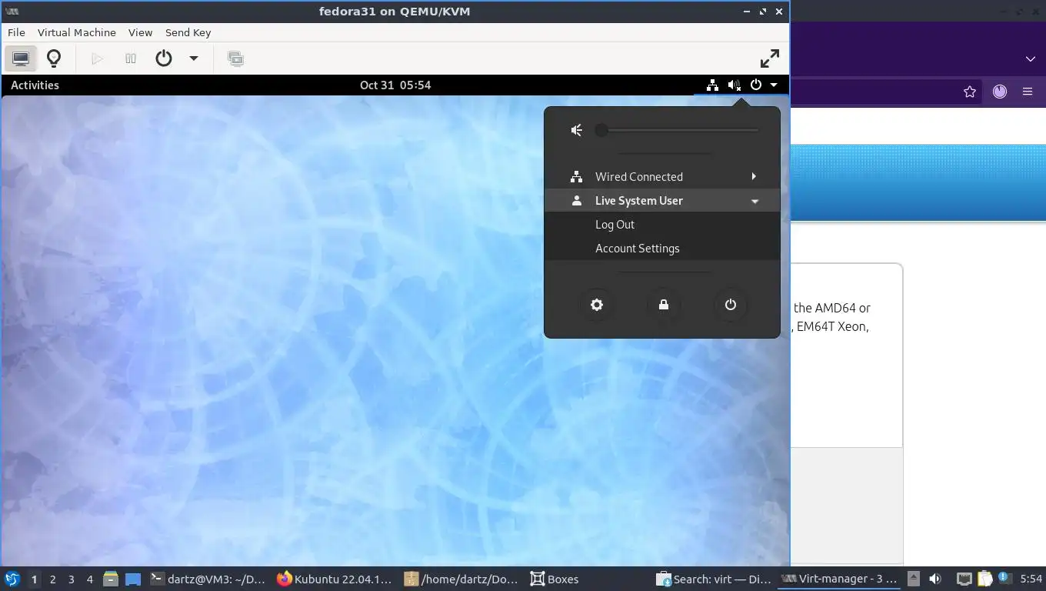The height and width of the screenshot is (591, 1046).
Task: Click the network monitor tray icon
Action: (964, 579)
